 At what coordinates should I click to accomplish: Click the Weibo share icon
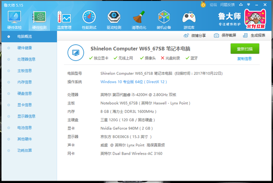pyautogui.click(x=186, y=36)
